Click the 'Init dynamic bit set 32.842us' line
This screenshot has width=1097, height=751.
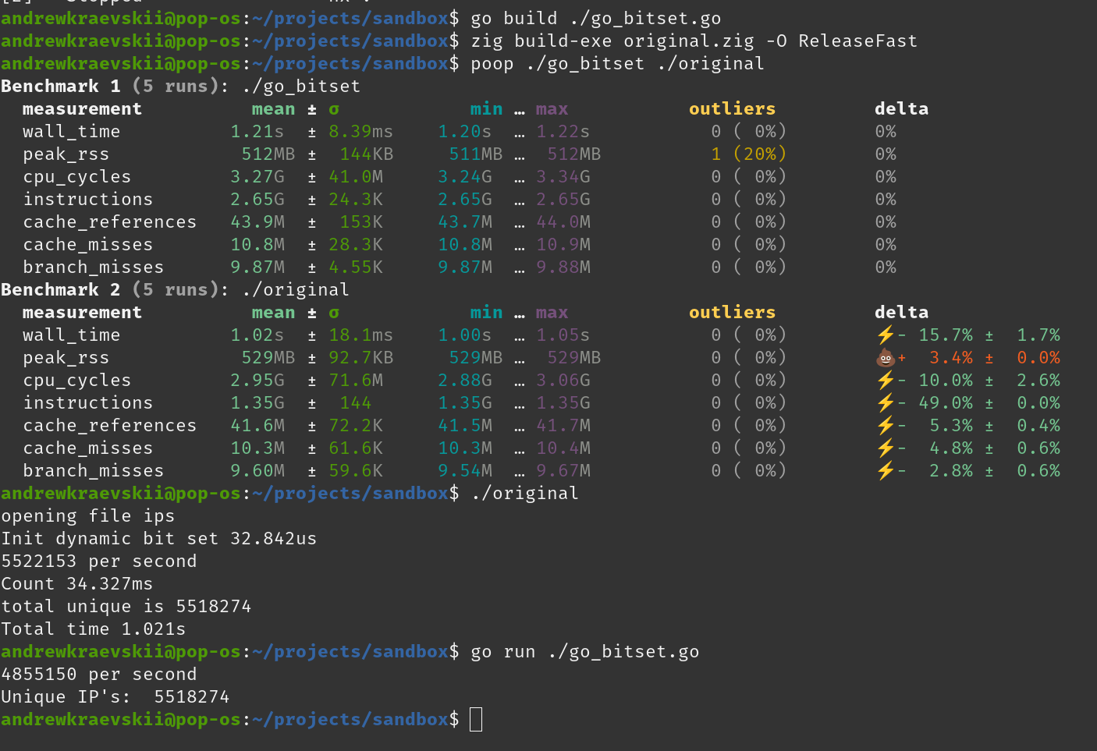click(x=159, y=539)
